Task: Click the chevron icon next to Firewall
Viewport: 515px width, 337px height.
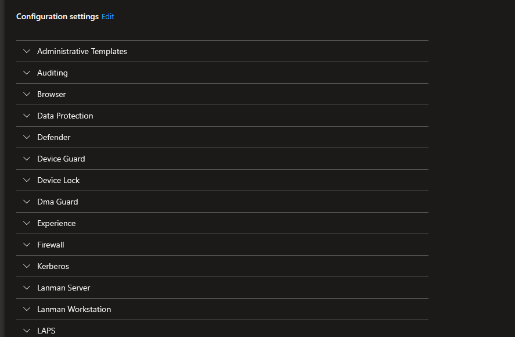Action: pyautogui.click(x=26, y=245)
